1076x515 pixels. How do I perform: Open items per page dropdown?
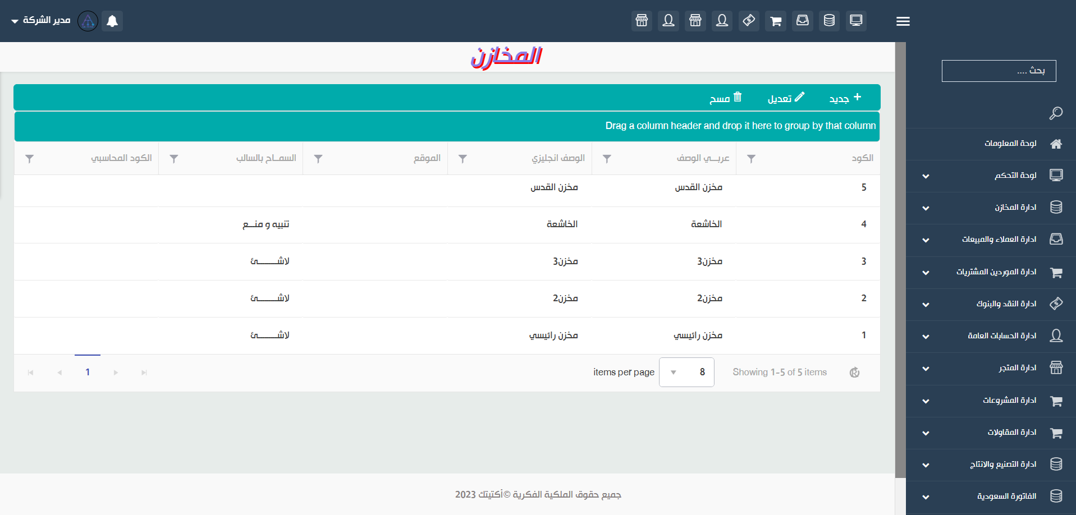tap(686, 373)
